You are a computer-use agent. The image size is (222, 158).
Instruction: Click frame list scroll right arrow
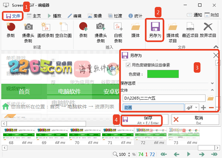[x=217, y=148]
